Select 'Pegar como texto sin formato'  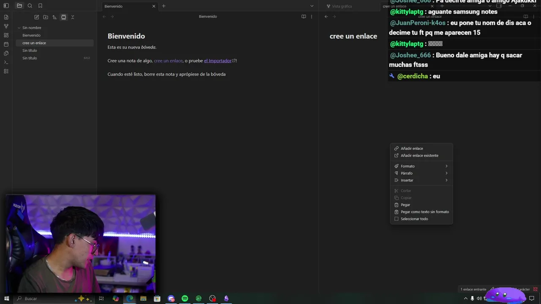click(x=421, y=212)
